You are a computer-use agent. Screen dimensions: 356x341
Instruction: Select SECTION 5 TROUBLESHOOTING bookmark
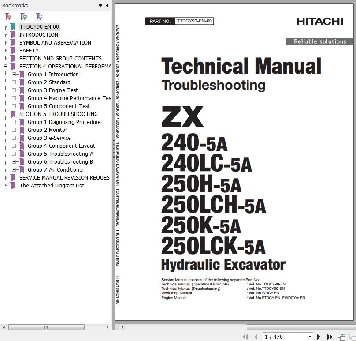(59, 114)
